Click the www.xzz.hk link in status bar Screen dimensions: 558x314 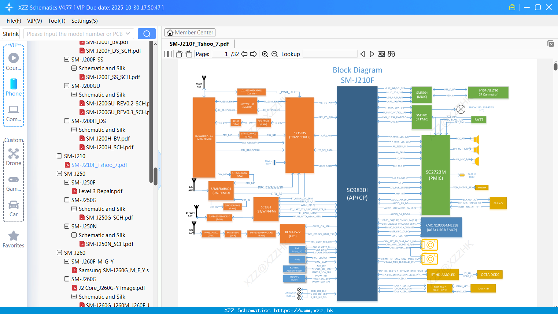coord(303,310)
